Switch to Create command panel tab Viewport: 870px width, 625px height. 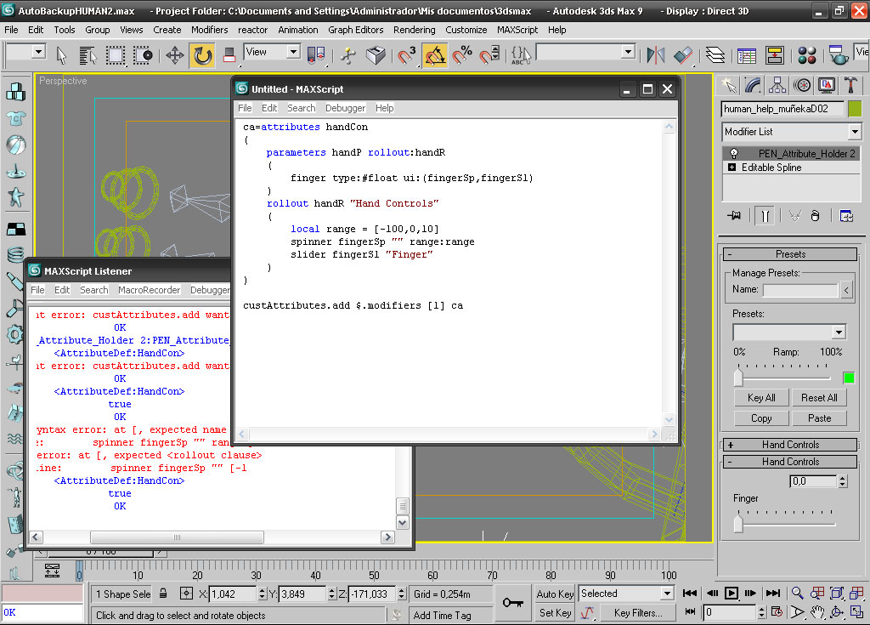[x=728, y=85]
